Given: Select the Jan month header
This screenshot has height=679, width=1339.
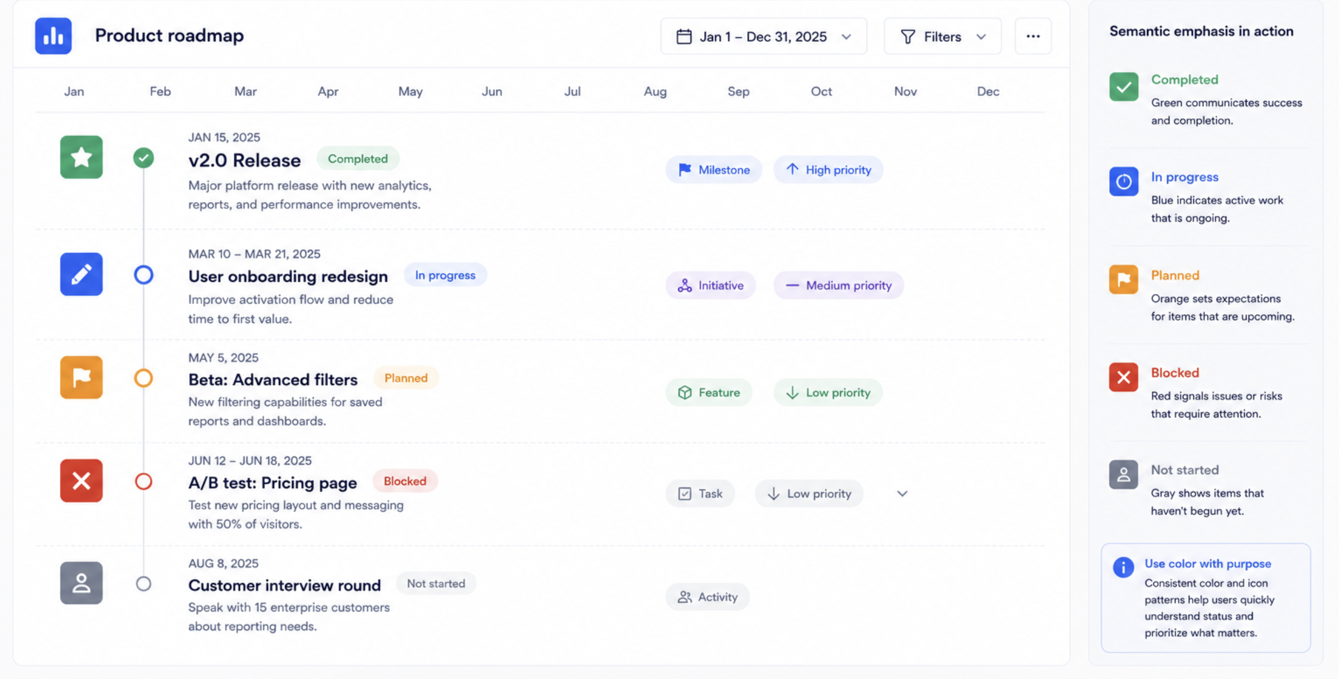Looking at the screenshot, I should [74, 91].
